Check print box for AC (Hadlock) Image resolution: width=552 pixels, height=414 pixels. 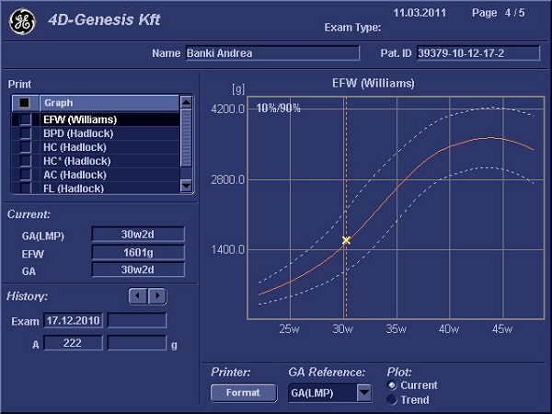[x=25, y=175]
